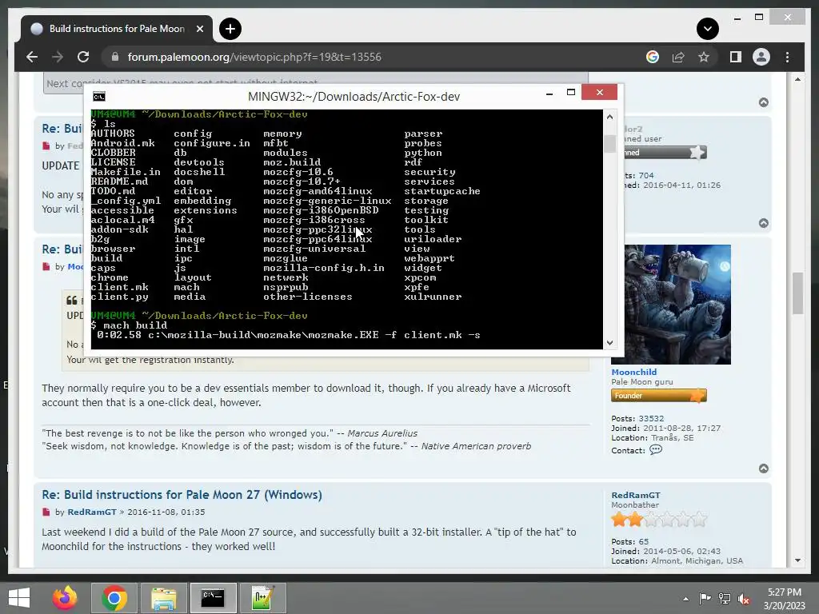Go back to the previous page in Chrome
Viewport: 819px width, 614px height.
point(32,57)
